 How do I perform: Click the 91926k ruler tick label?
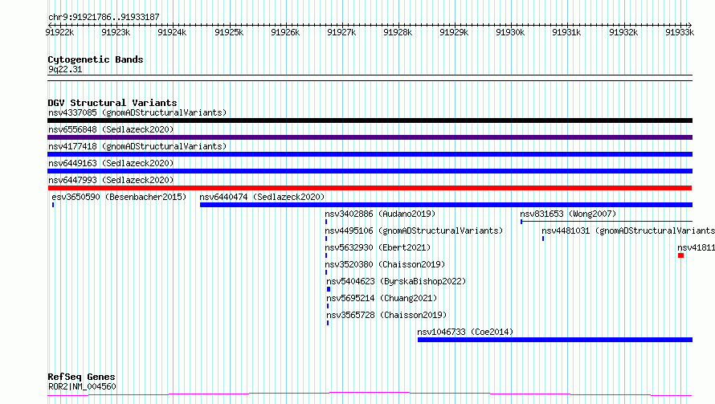pyautogui.click(x=285, y=32)
